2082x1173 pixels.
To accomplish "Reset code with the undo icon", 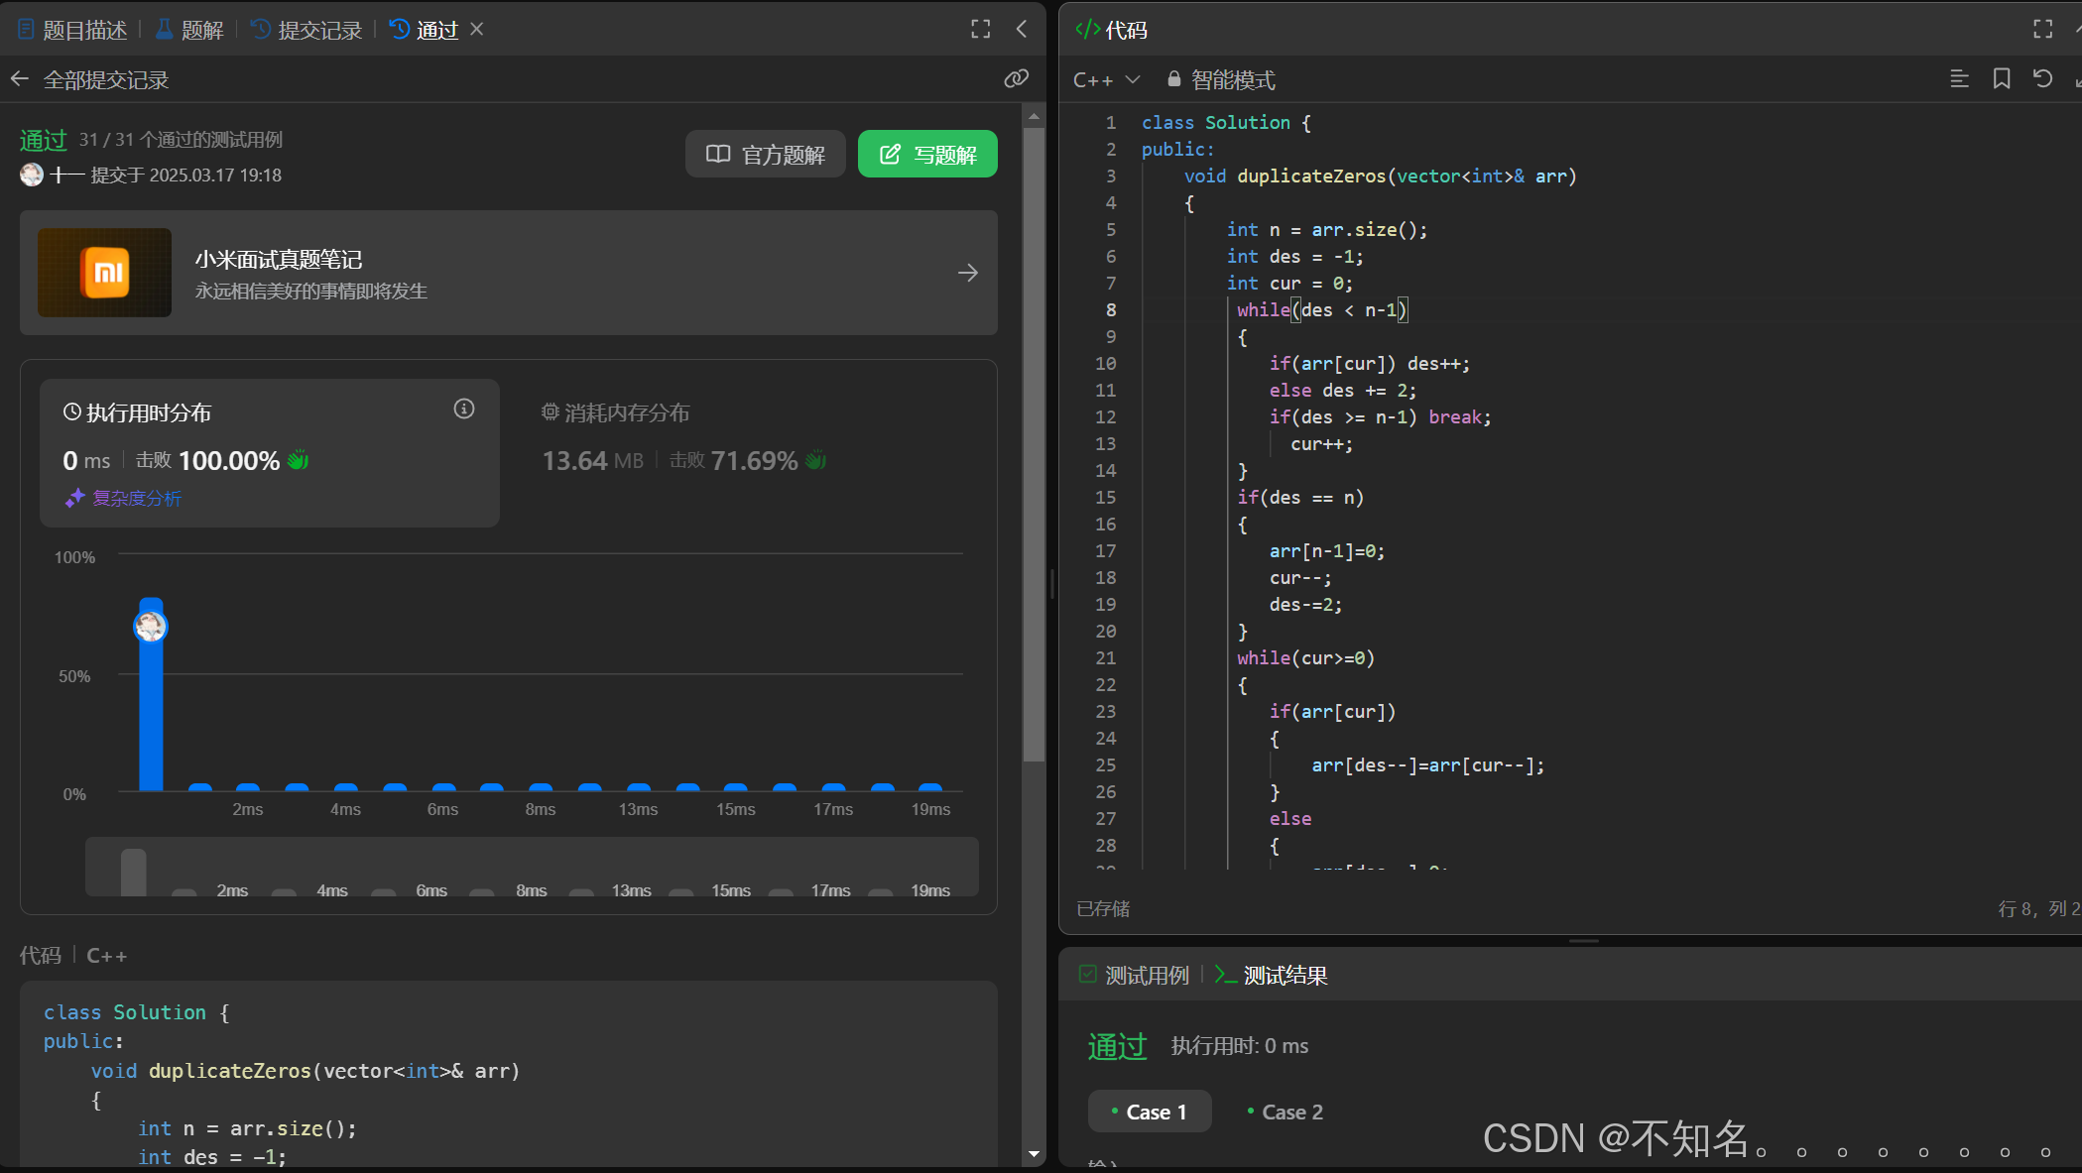I will (x=2042, y=79).
